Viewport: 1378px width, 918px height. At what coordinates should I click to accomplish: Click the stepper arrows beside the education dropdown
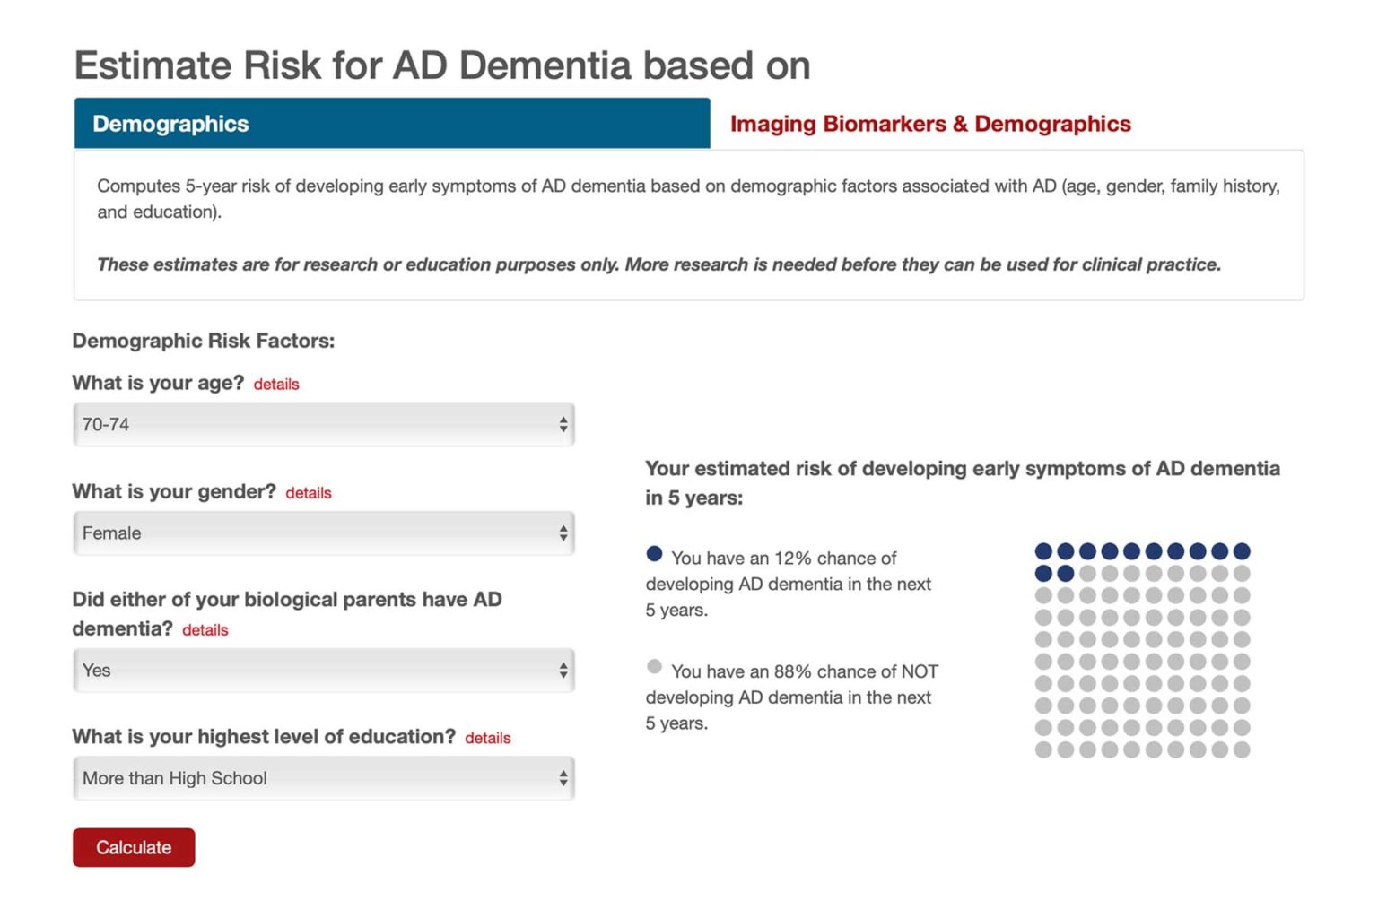563,778
